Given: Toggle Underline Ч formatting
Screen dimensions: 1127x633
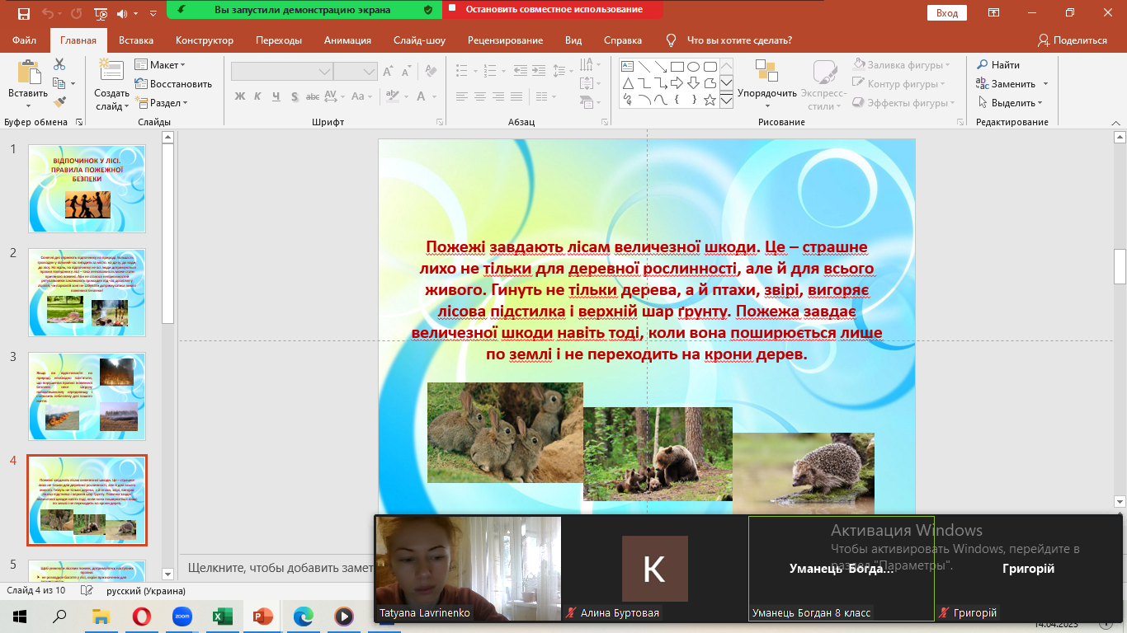Looking at the screenshot, I should coord(277,96).
